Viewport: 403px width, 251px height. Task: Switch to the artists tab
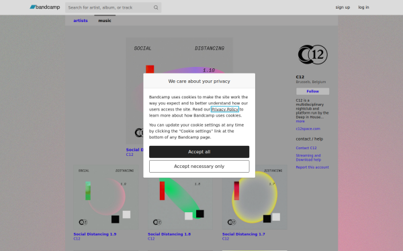(x=81, y=21)
